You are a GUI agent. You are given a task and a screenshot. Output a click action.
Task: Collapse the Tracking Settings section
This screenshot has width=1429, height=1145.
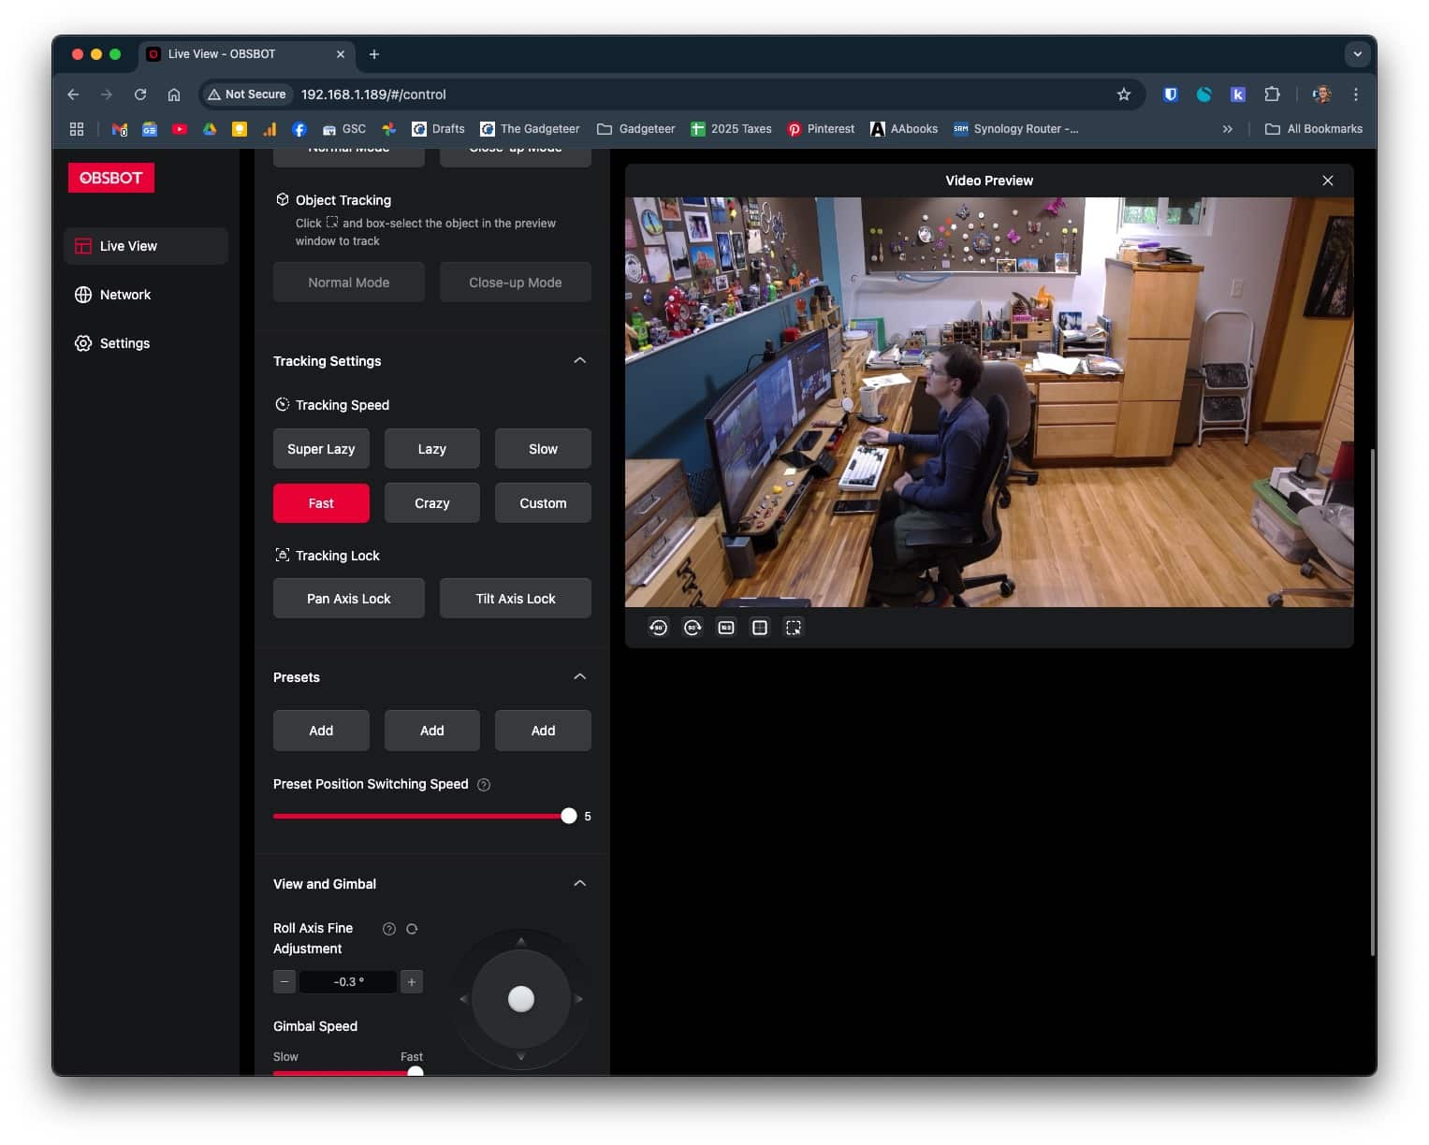(x=579, y=361)
